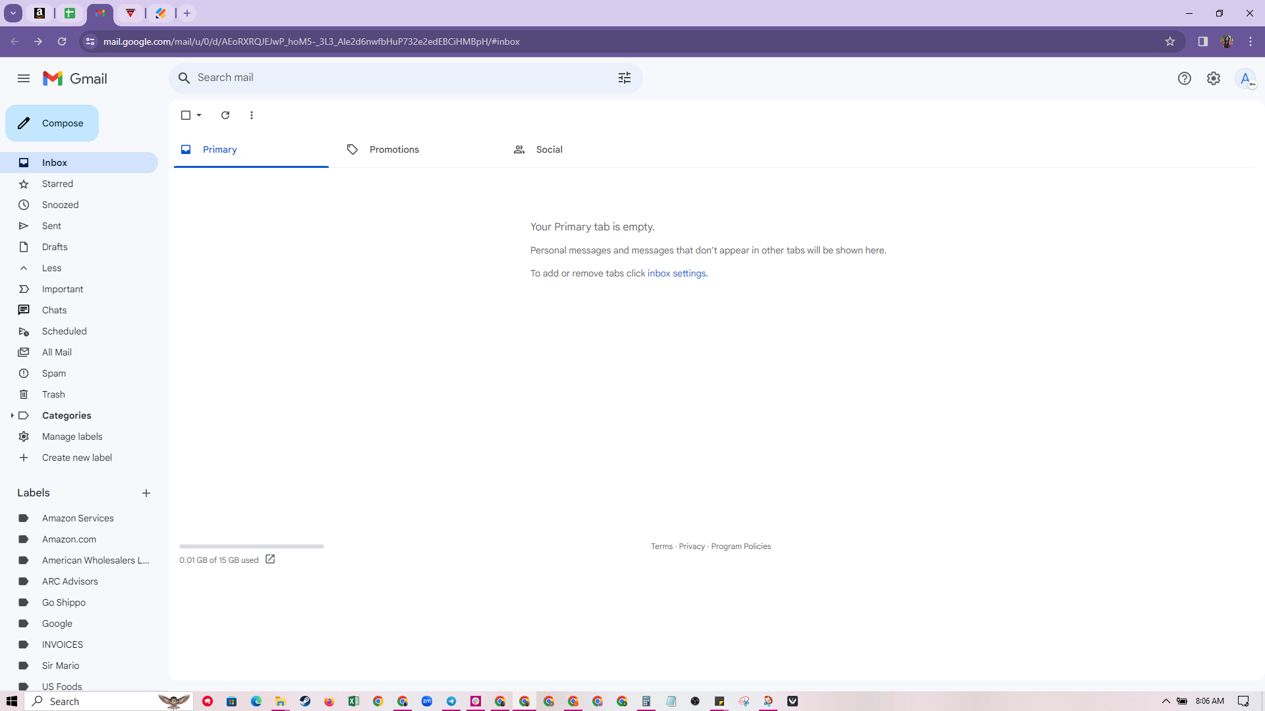
Task: Open Telegram from the taskbar
Action: pos(451,701)
